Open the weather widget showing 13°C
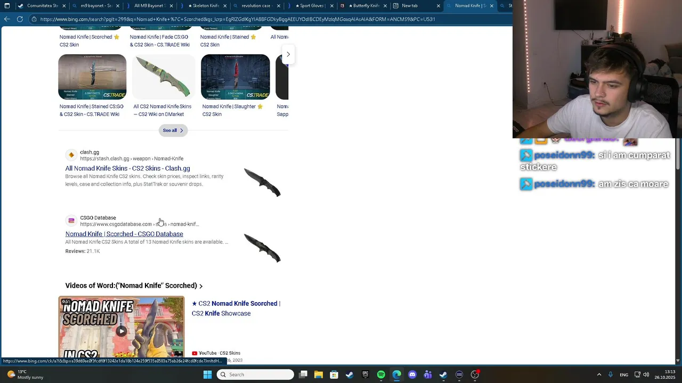682x383 pixels. click(x=25, y=374)
